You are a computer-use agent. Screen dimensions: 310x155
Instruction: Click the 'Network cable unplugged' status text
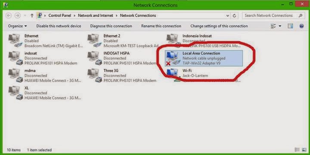(204, 58)
